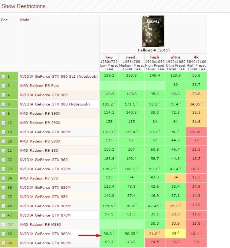
Task: Open the NVIDIA GeForce GTX 960M link
Action: point(45,234)
